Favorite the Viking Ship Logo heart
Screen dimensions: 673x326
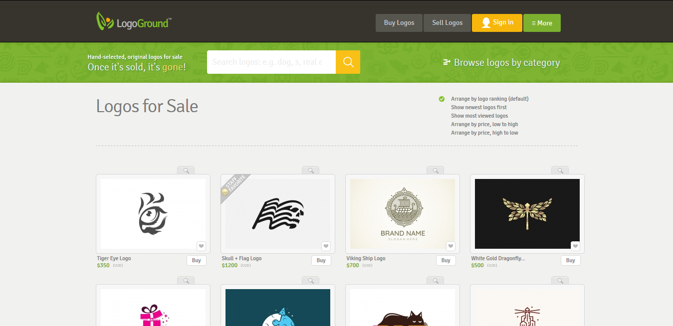click(x=450, y=246)
